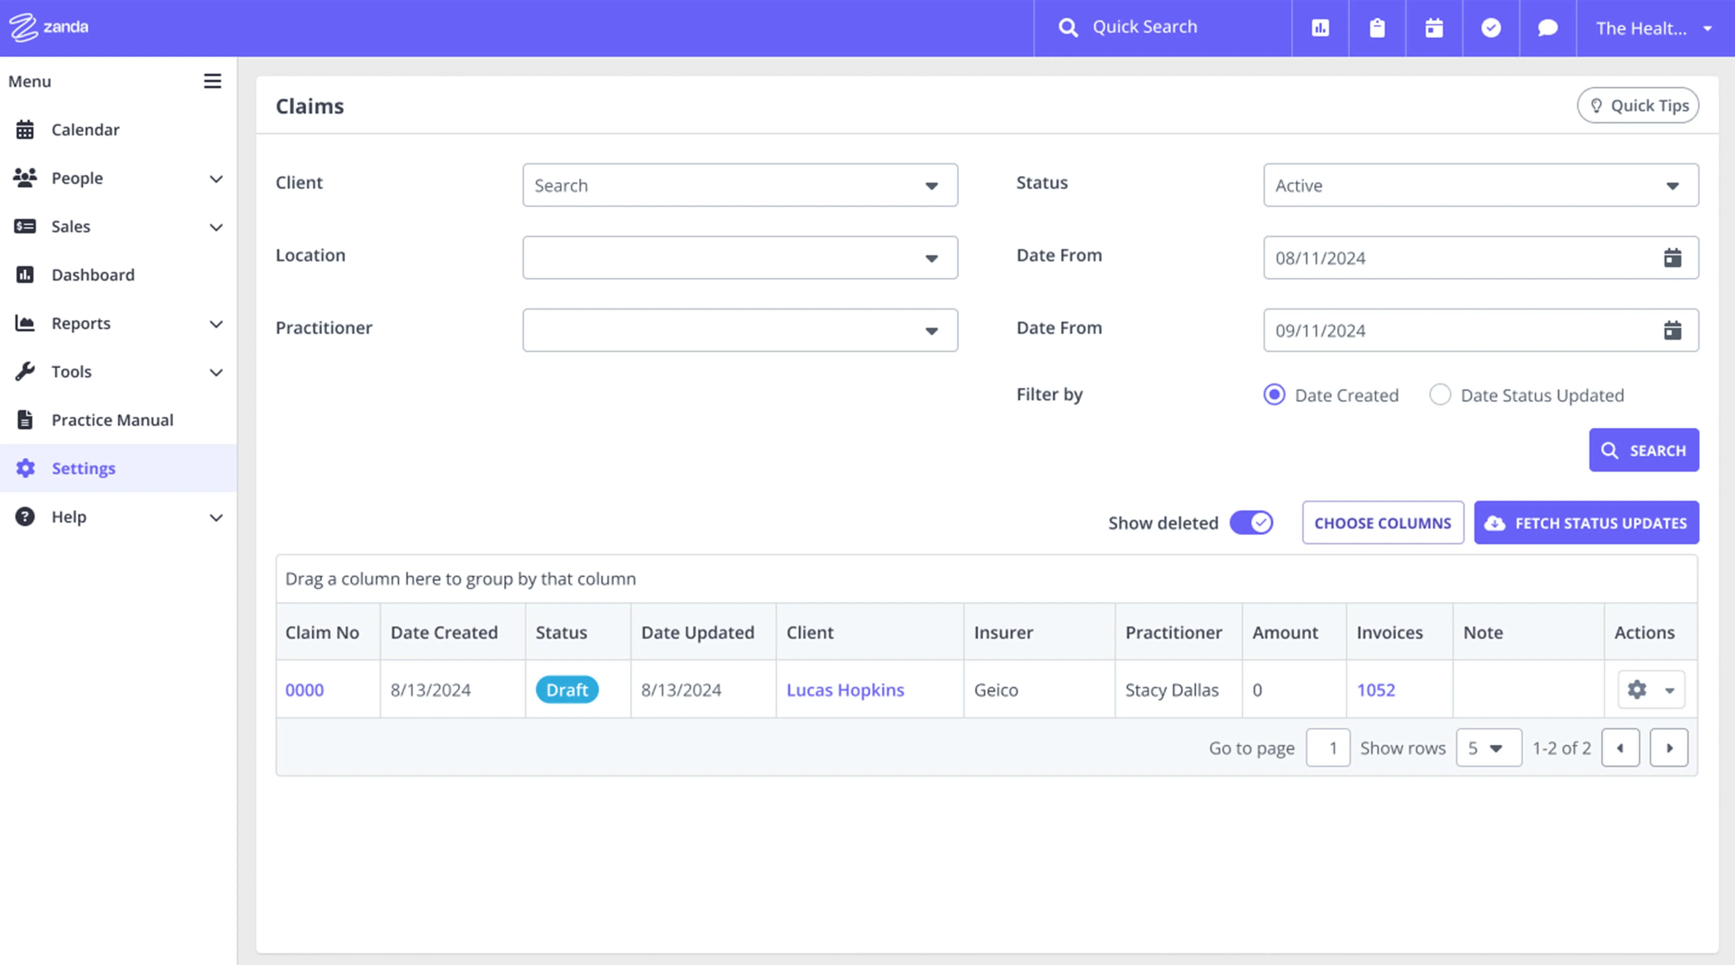Select the Date Status Updated radio option
This screenshot has height=965, width=1735.
point(1440,395)
